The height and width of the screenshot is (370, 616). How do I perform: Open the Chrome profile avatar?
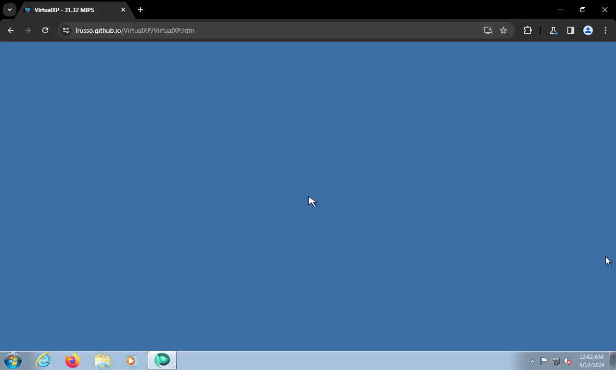point(588,30)
